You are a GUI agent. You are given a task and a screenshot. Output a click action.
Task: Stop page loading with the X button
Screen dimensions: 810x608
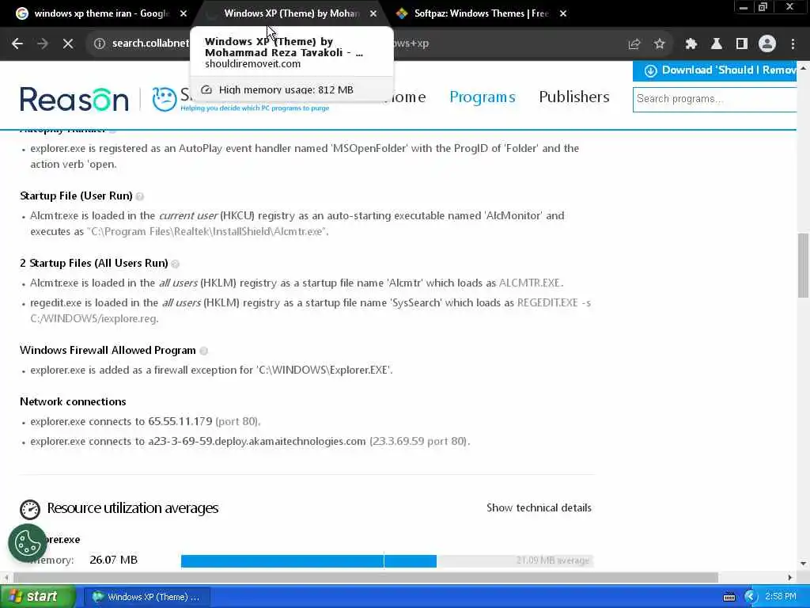click(x=68, y=44)
